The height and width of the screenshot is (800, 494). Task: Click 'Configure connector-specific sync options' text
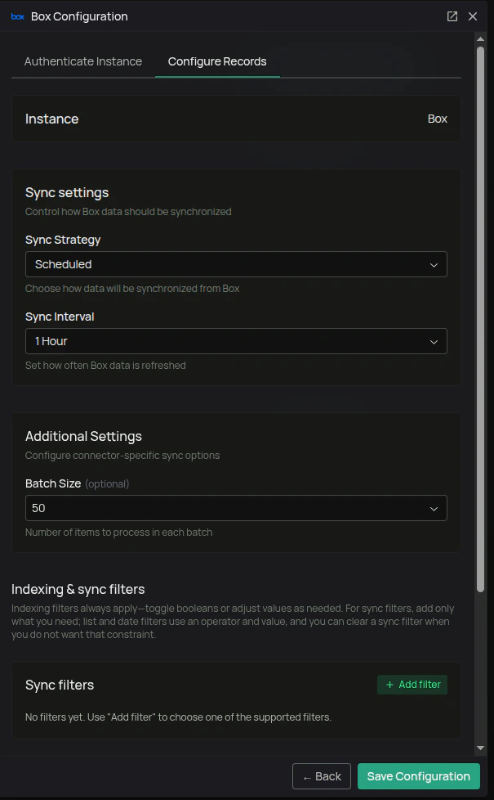122,455
